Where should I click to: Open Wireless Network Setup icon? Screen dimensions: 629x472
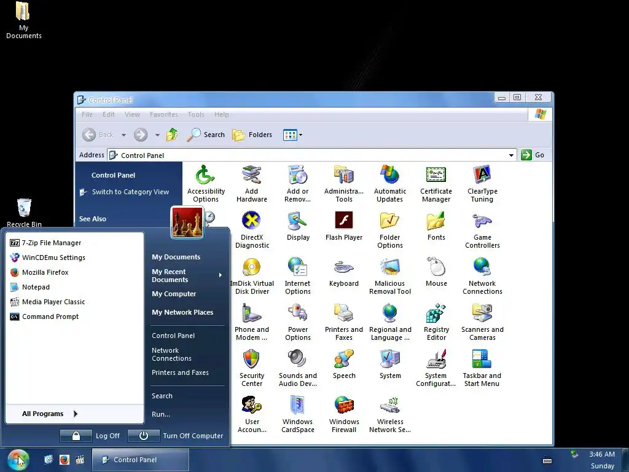[390, 415]
